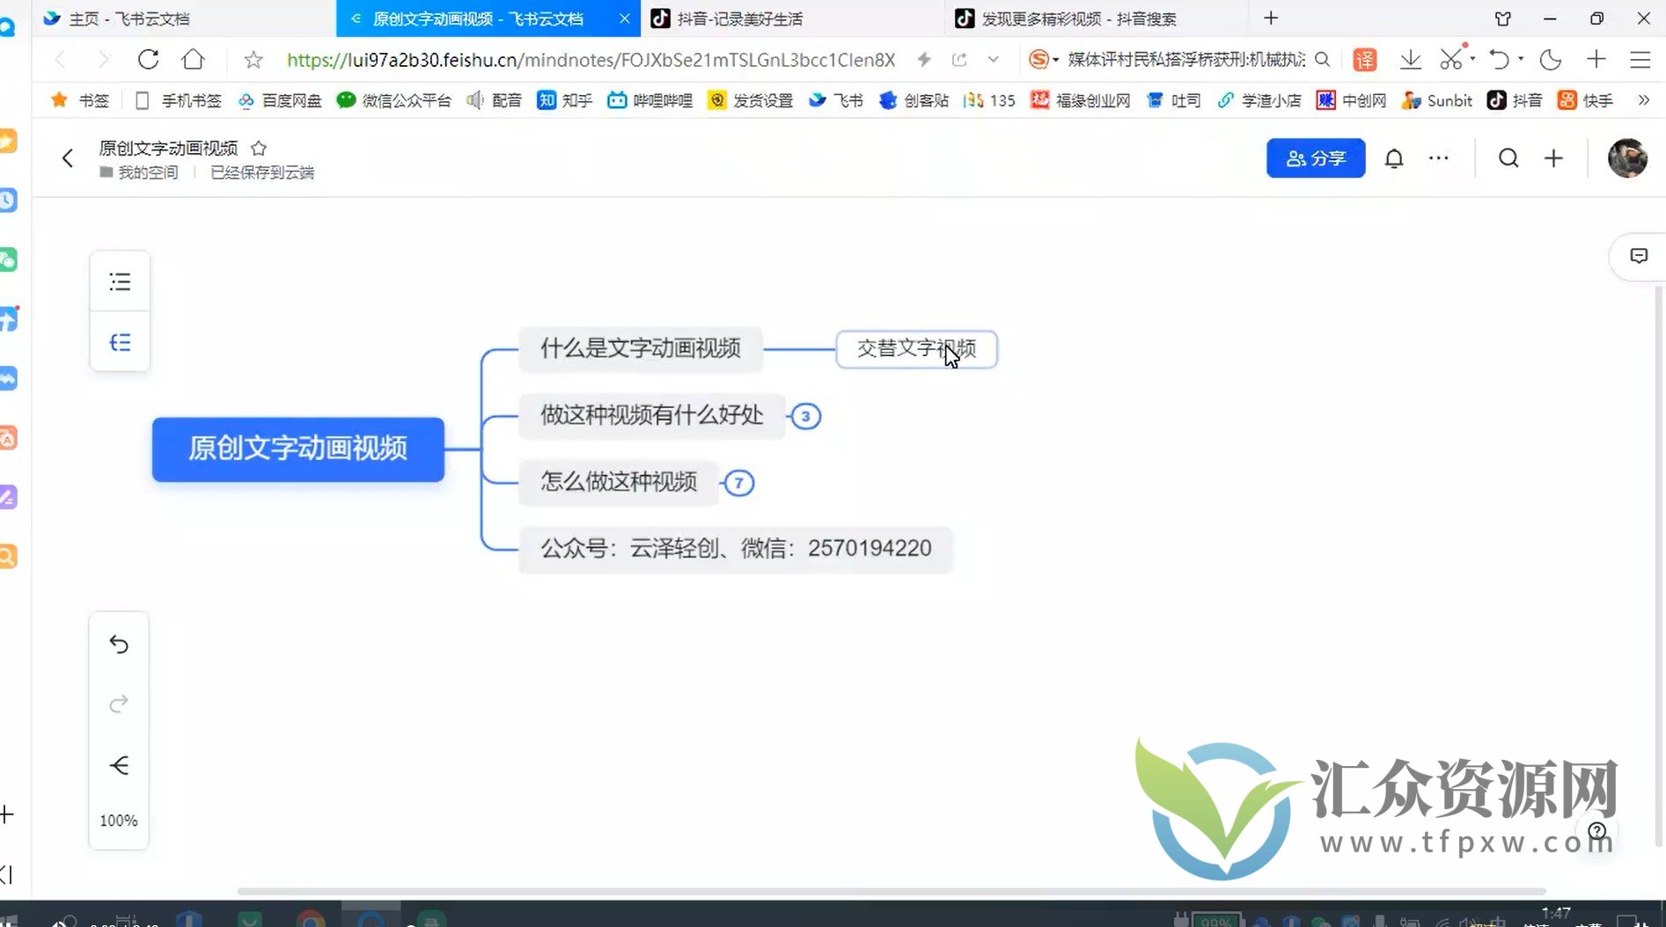Click the plus icon to add new node
This screenshot has width=1666, height=927.
1553,158
